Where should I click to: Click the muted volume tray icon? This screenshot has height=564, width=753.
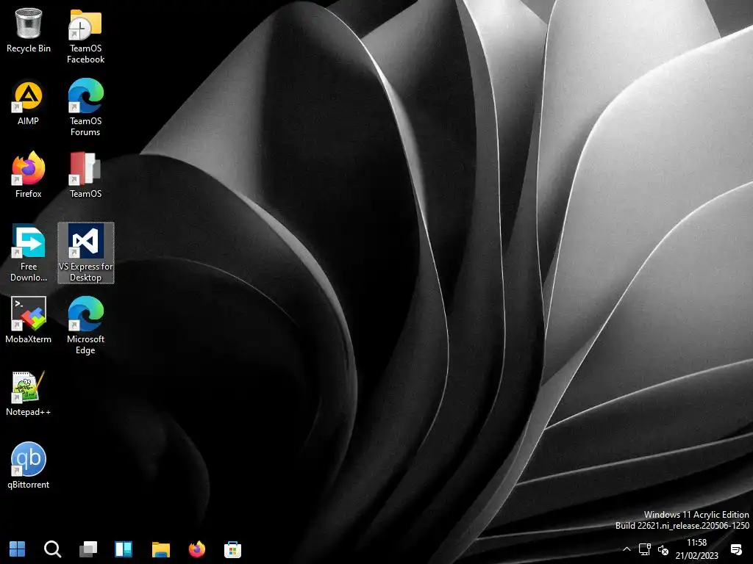663,549
